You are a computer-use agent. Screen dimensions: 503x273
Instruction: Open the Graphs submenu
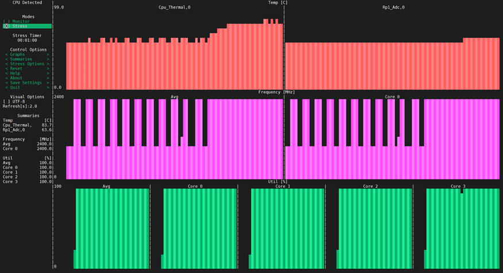27,54
